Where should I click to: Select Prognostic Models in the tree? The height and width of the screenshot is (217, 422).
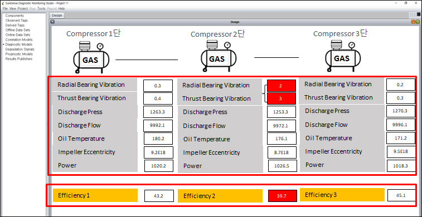19,54
